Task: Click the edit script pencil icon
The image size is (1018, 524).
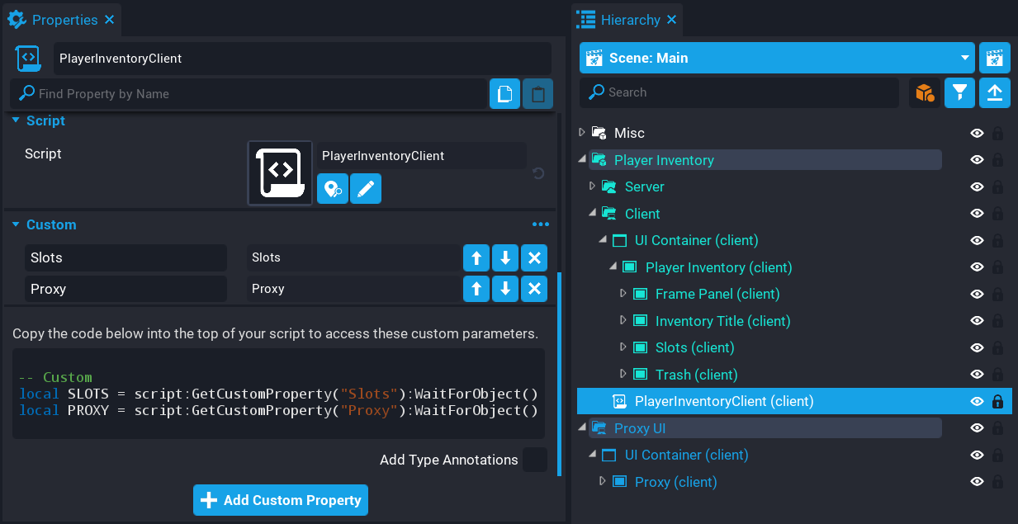Action: [x=366, y=189]
